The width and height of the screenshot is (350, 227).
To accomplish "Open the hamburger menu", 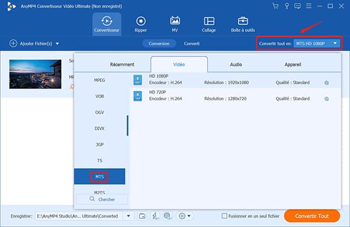I will pos(309,6).
